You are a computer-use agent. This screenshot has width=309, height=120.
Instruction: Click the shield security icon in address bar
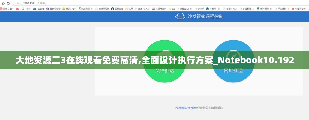tap(14, 3)
